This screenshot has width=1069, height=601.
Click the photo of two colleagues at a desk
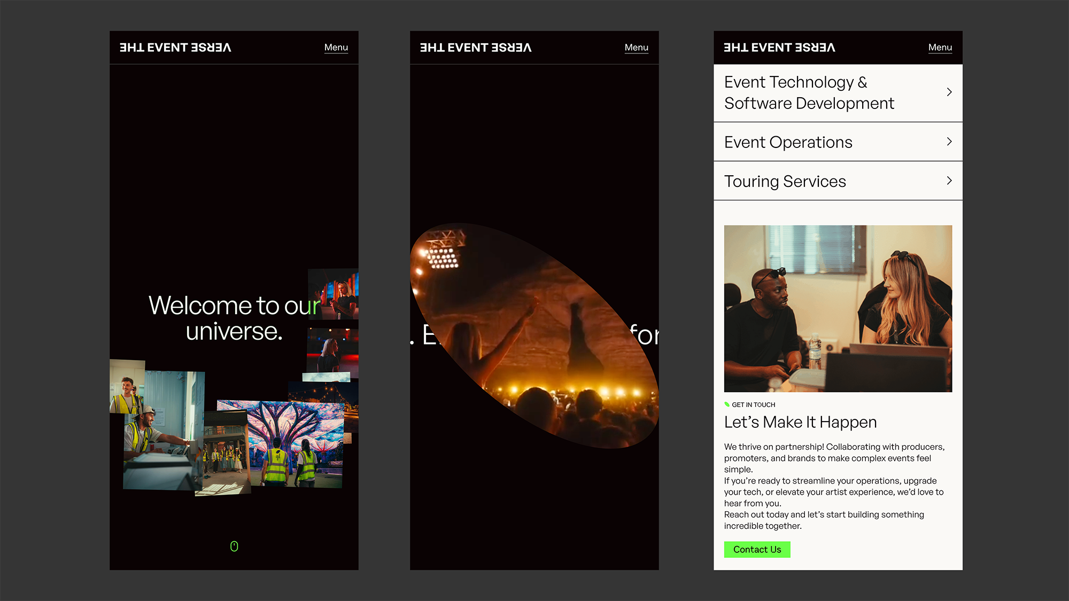point(838,308)
